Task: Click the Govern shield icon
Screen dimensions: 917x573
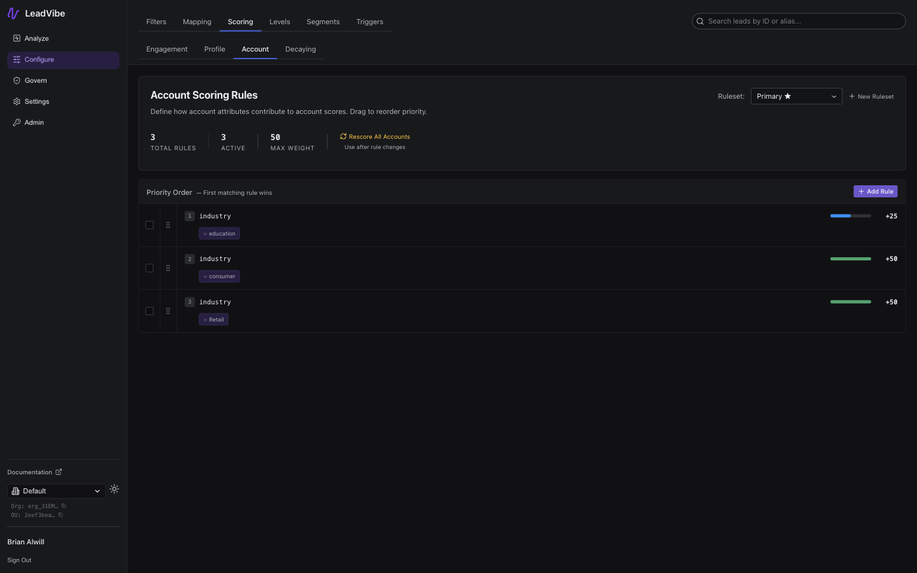Action: point(17,80)
